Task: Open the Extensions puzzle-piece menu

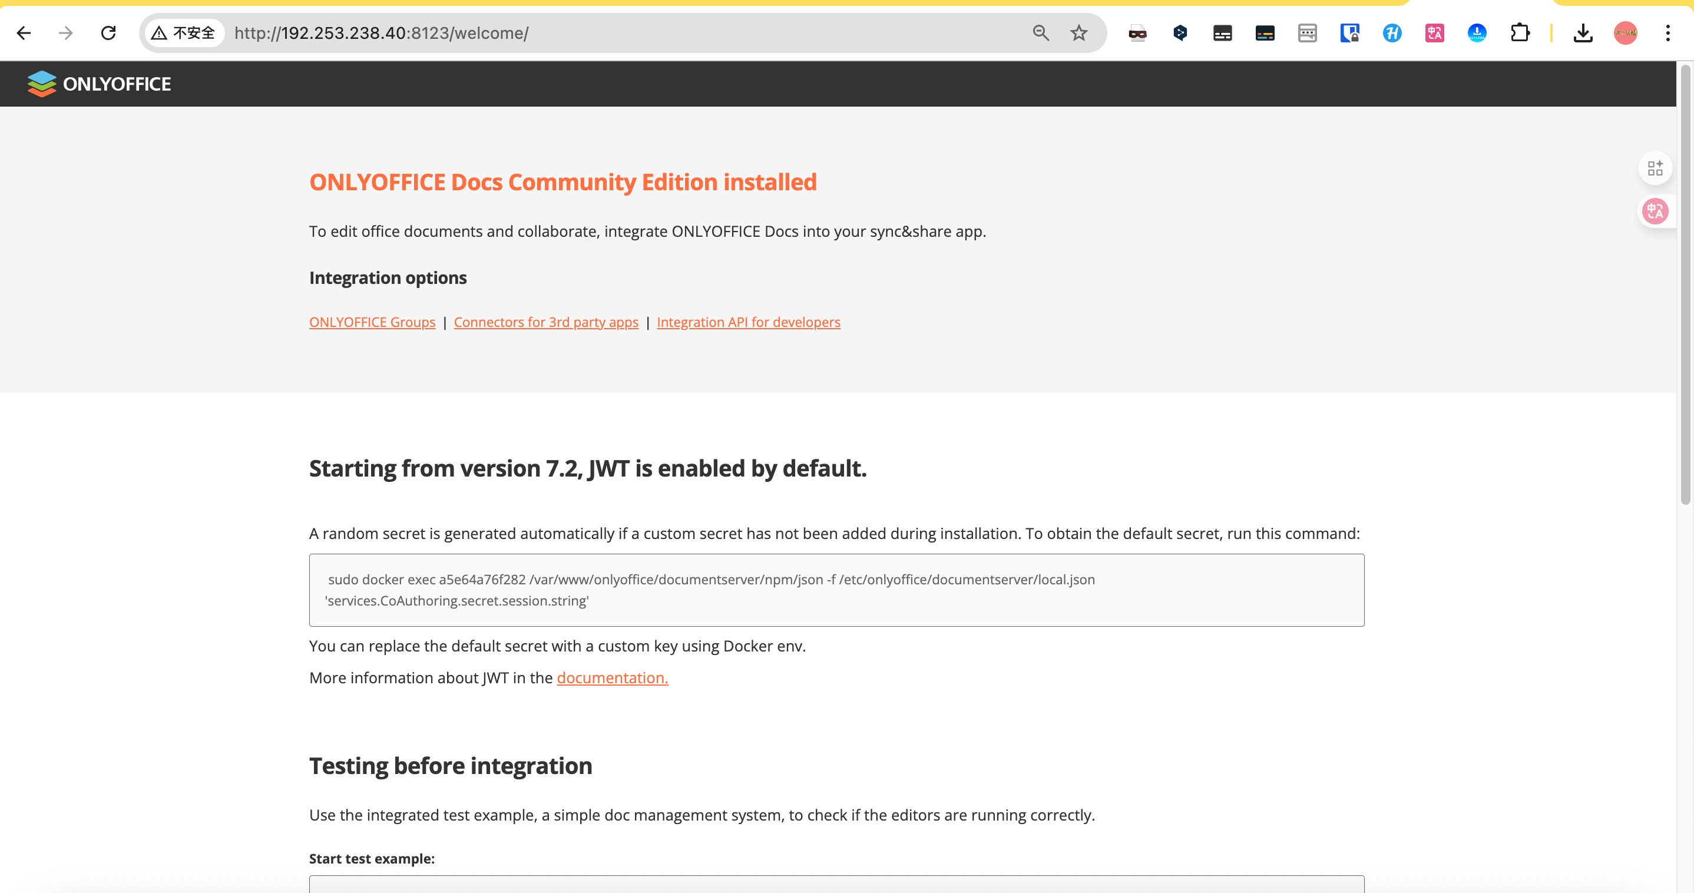Action: tap(1520, 33)
